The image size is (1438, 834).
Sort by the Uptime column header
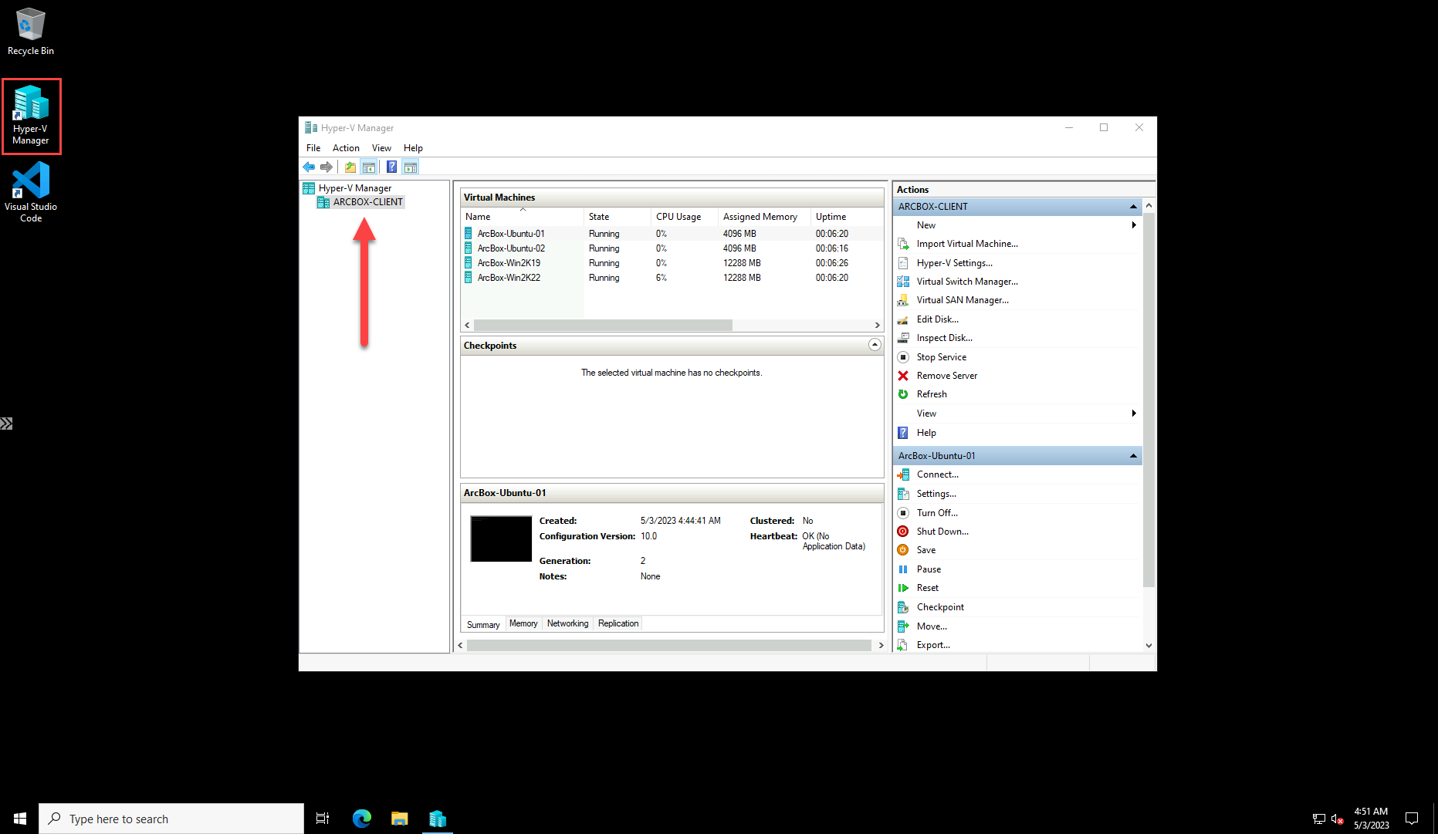[x=847, y=217]
